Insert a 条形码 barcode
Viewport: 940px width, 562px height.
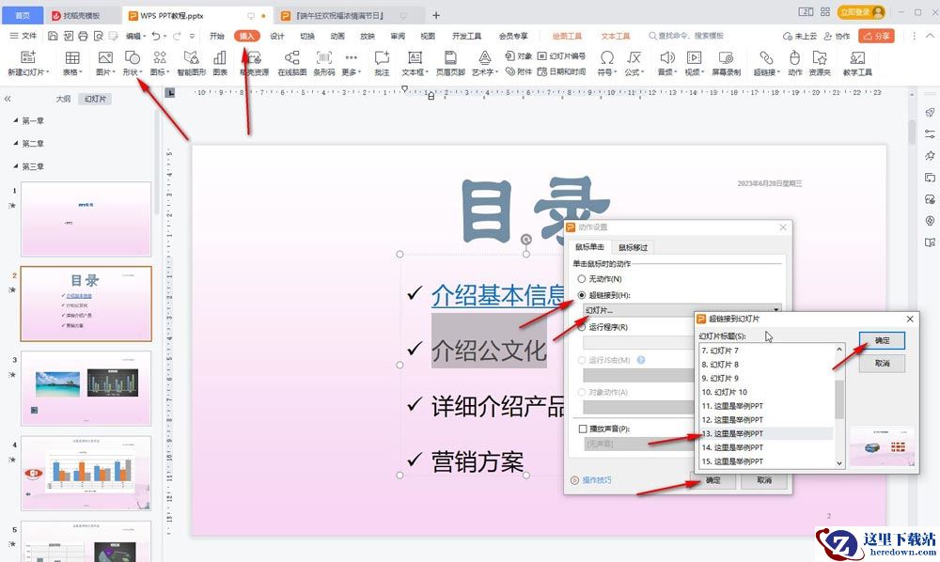pyautogui.click(x=323, y=63)
